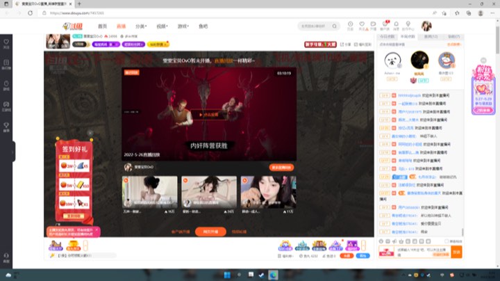This screenshot has height=281, width=500.
Task: Open the 首页 nav item
Action: point(102,26)
